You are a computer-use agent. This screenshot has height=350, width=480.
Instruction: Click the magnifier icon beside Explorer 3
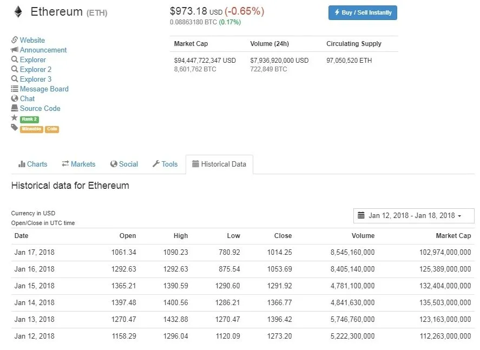click(x=15, y=78)
